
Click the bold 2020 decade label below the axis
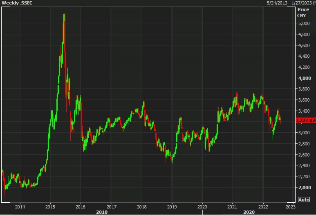249,212
